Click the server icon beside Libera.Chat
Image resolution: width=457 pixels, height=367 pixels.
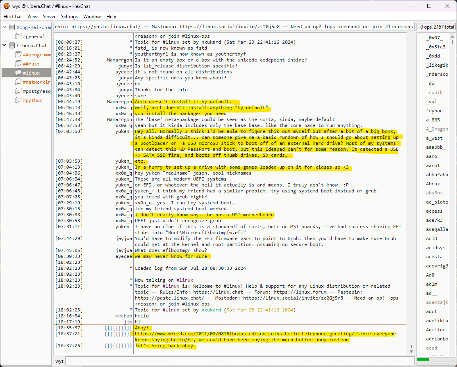pos(12,46)
